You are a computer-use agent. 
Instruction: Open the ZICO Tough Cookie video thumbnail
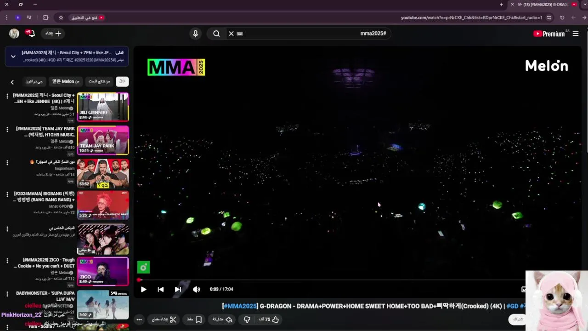[x=103, y=271]
